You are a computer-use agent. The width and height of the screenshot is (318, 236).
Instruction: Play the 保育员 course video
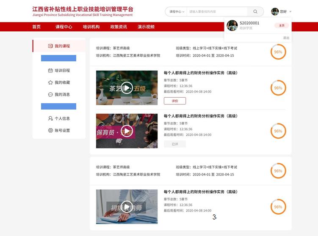(127, 131)
